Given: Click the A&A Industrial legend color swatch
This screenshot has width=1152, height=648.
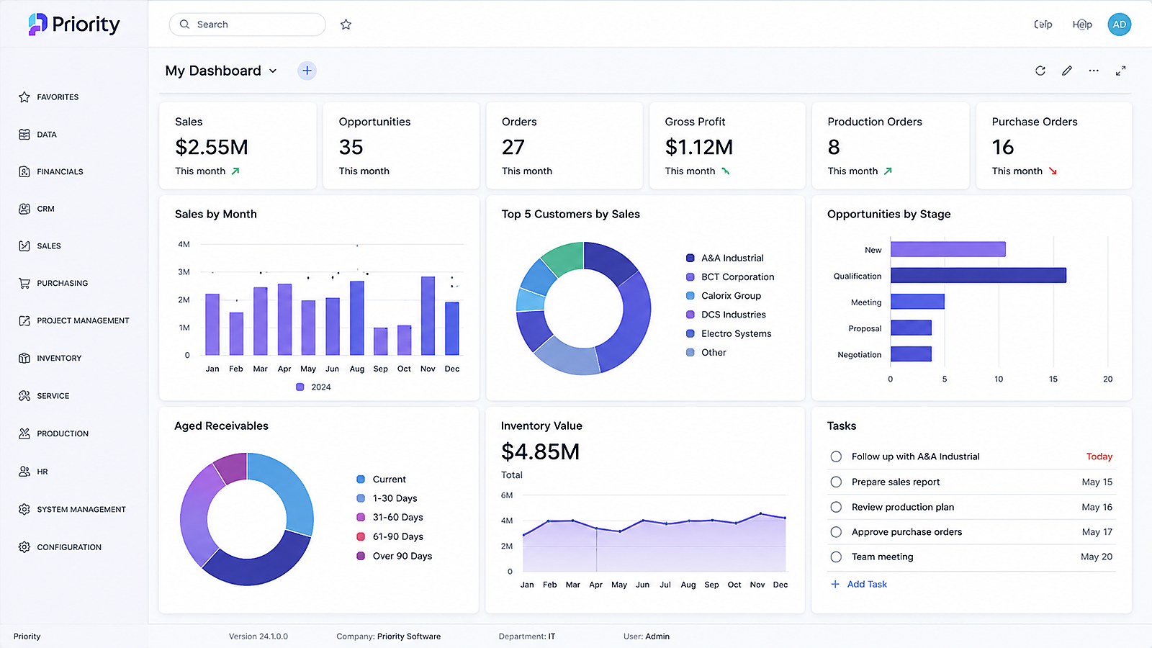Looking at the screenshot, I should pos(690,258).
